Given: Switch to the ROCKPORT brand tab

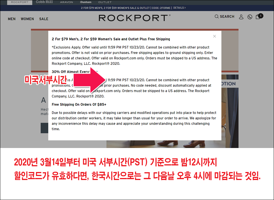Looking at the screenshot, I should click(x=20, y=2).
